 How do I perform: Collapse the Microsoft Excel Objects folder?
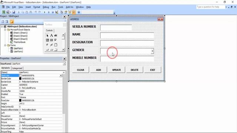coord(5,30)
